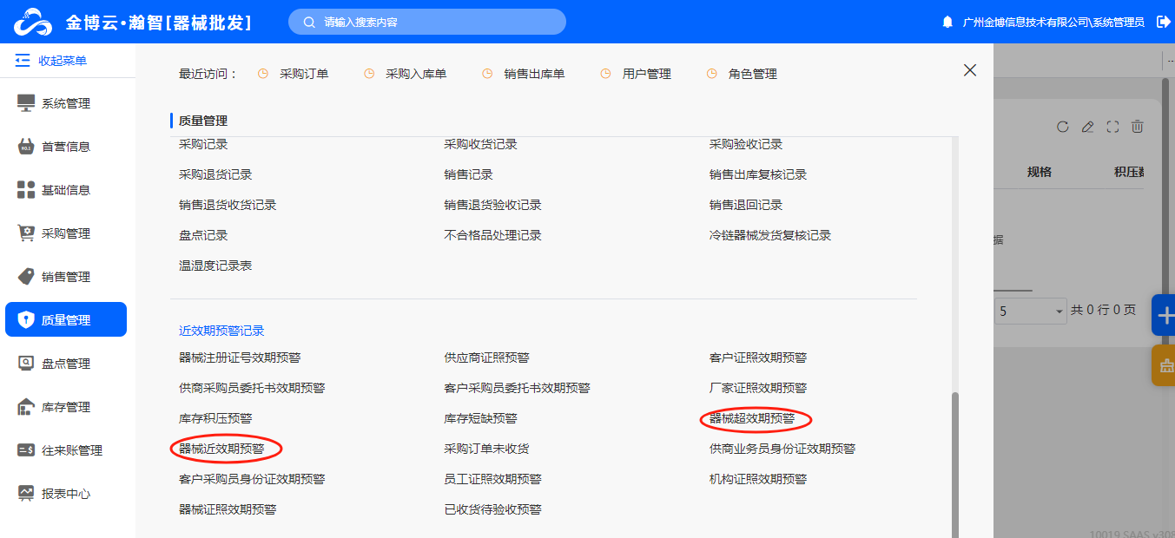This screenshot has width=1175, height=538.
Task: Click the orange floating clean-up button
Action: coord(1164,365)
